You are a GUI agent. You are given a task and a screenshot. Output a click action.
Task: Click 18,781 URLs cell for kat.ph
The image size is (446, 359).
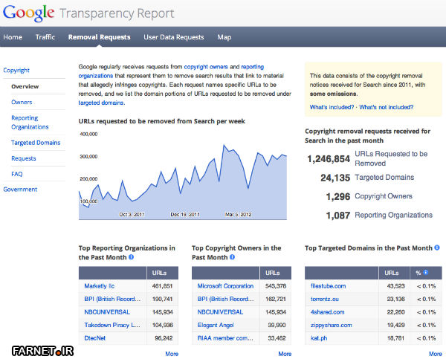click(x=395, y=338)
